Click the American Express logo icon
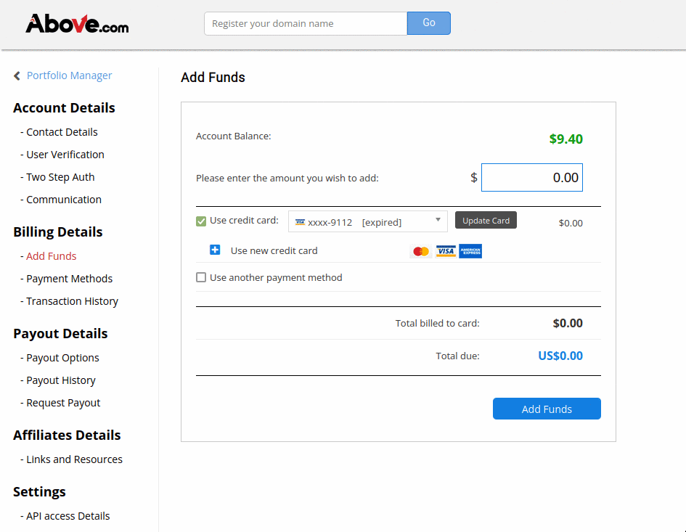This screenshot has width=686, height=532. 470,251
